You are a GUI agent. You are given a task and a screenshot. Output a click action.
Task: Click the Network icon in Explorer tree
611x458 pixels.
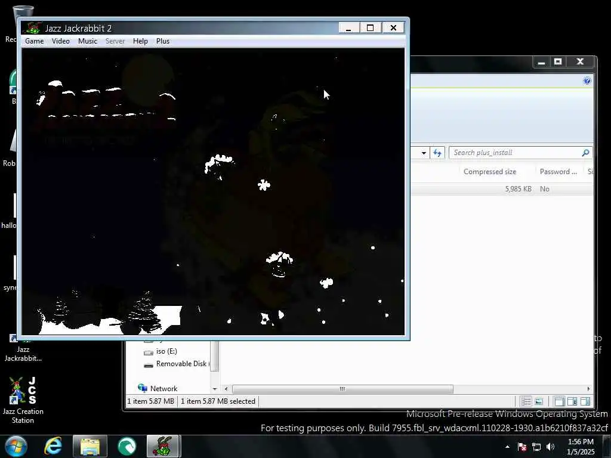(x=143, y=388)
